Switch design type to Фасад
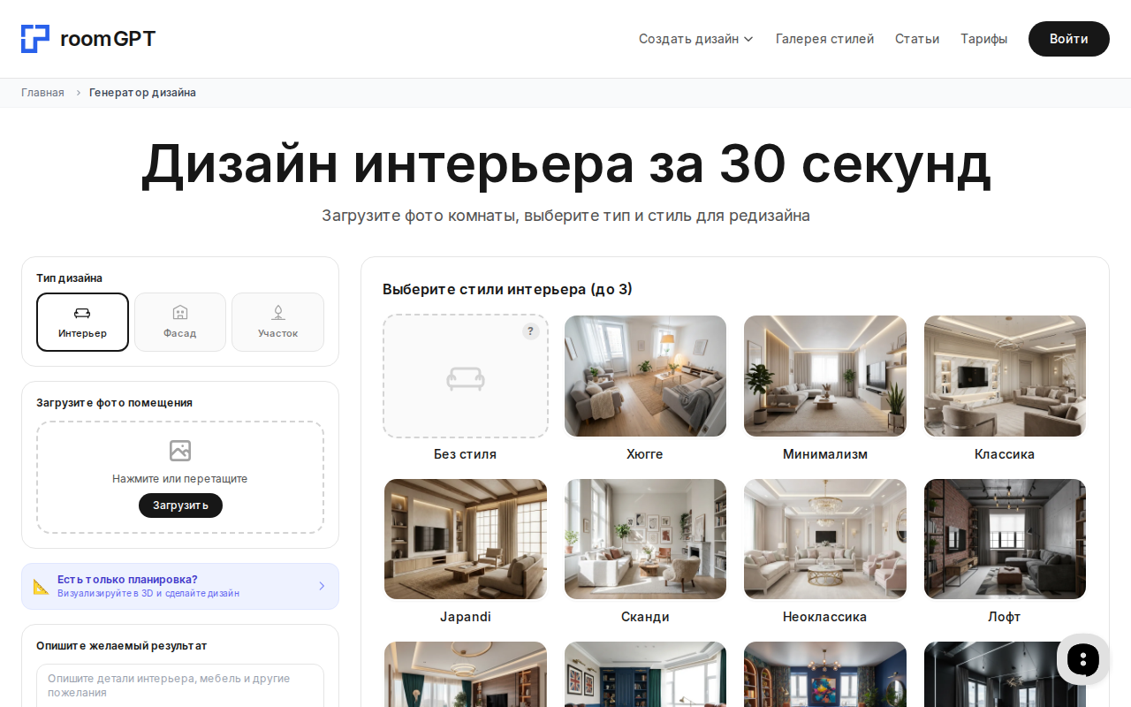 180,322
